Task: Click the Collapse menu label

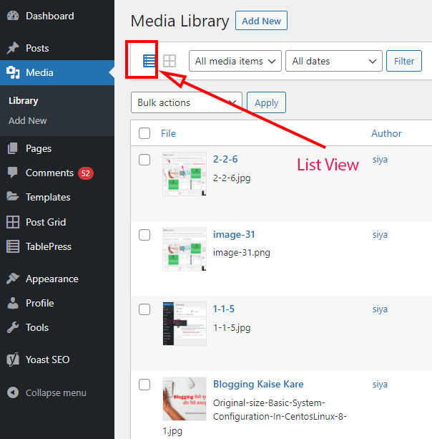Action: click(56, 392)
